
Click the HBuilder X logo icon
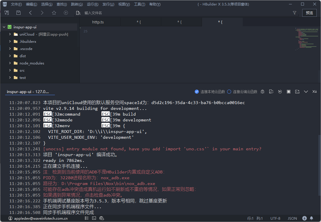click(5, 4)
